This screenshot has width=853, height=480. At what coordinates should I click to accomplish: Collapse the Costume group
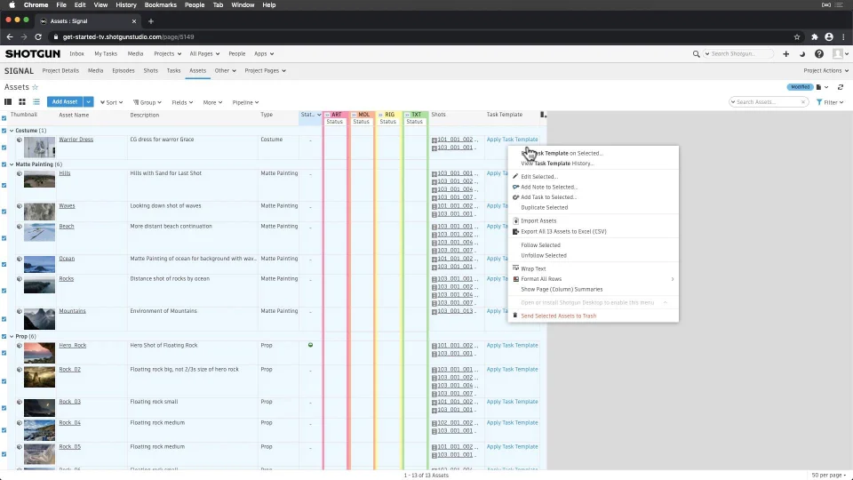click(12, 131)
